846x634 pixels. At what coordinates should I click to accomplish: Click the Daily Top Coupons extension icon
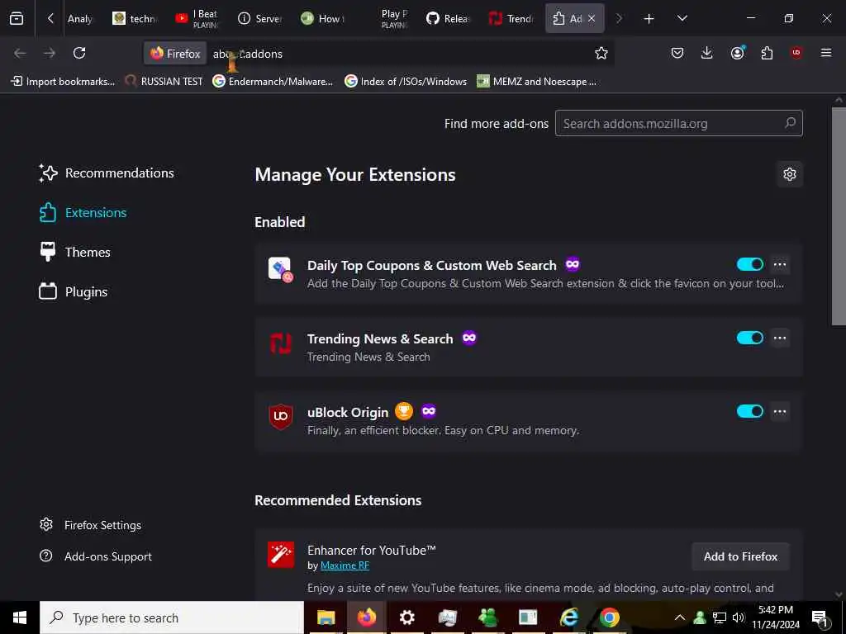281,269
